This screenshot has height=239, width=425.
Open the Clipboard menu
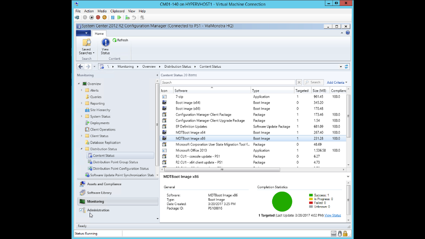[x=117, y=11]
